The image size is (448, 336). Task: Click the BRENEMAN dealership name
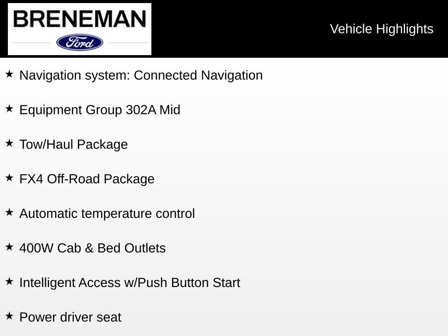point(80,19)
